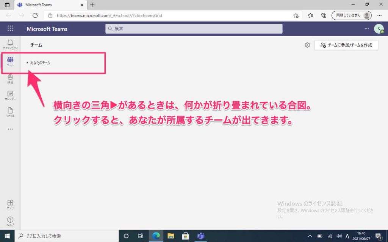Screen dimensions: 388x242
Task: Open File Explorer from the taskbar
Action: [x=171, y=236]
